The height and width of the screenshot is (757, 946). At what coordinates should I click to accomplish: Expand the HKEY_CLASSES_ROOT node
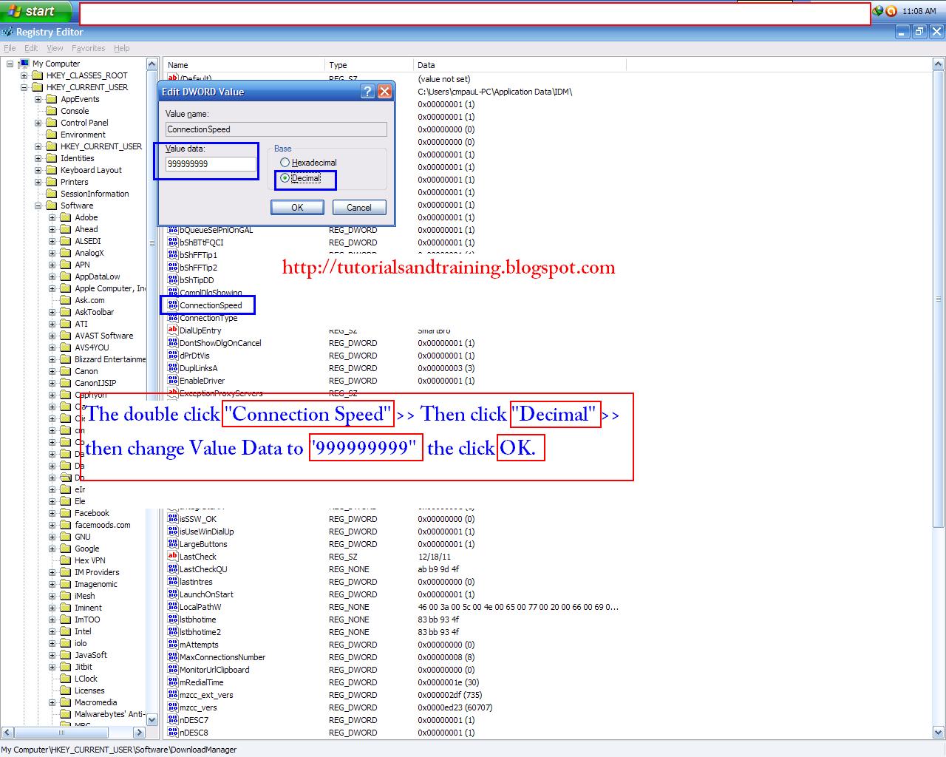click(24, 75)
